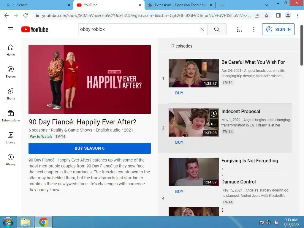
Task: Click the network tray icon
Action: point(269,222)
